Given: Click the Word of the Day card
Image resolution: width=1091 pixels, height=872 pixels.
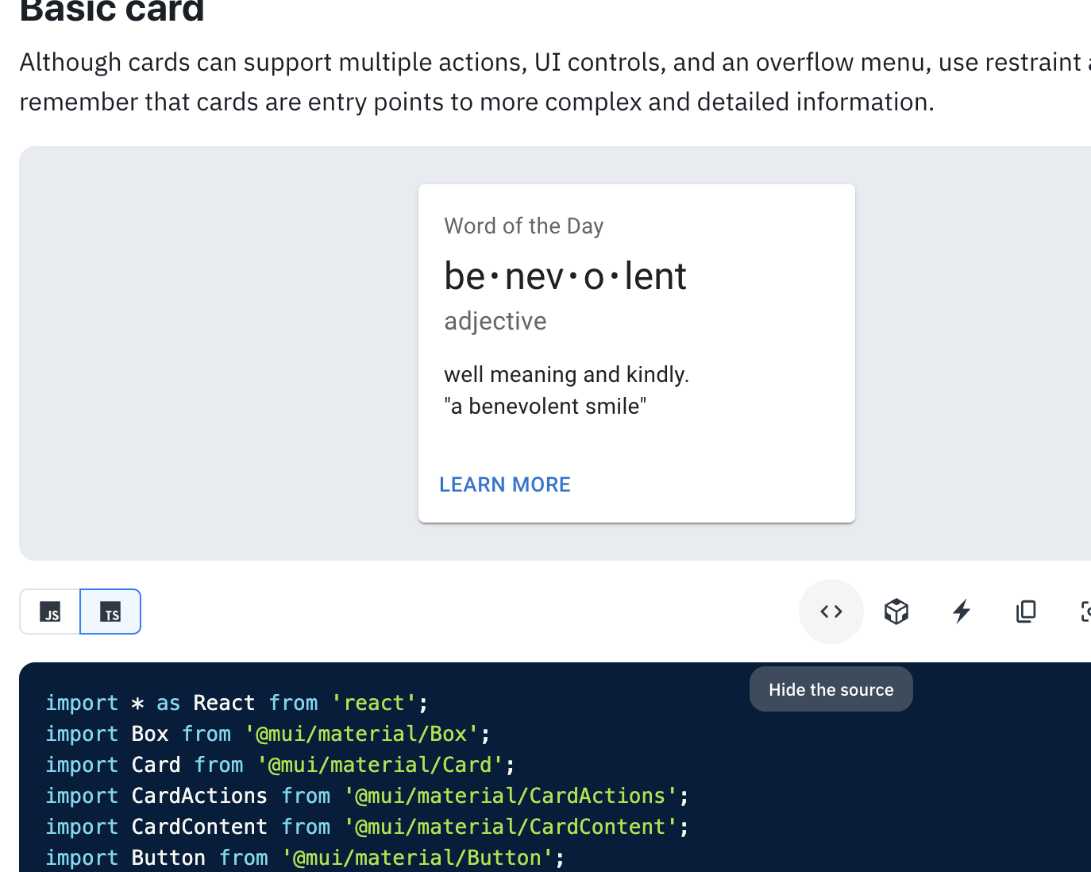Looking at the screenshot, I should tap(636, 353).
